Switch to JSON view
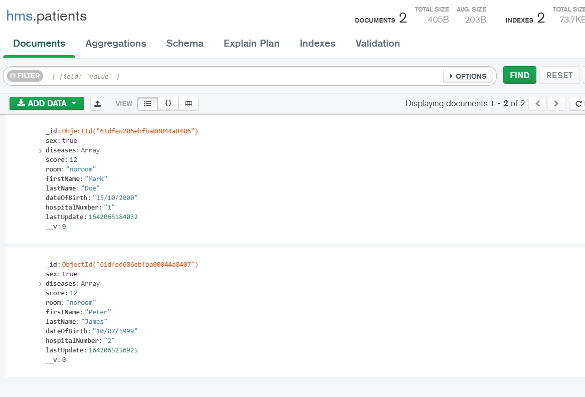This screenshot has width=585, height=397. (x=168, y=103)
